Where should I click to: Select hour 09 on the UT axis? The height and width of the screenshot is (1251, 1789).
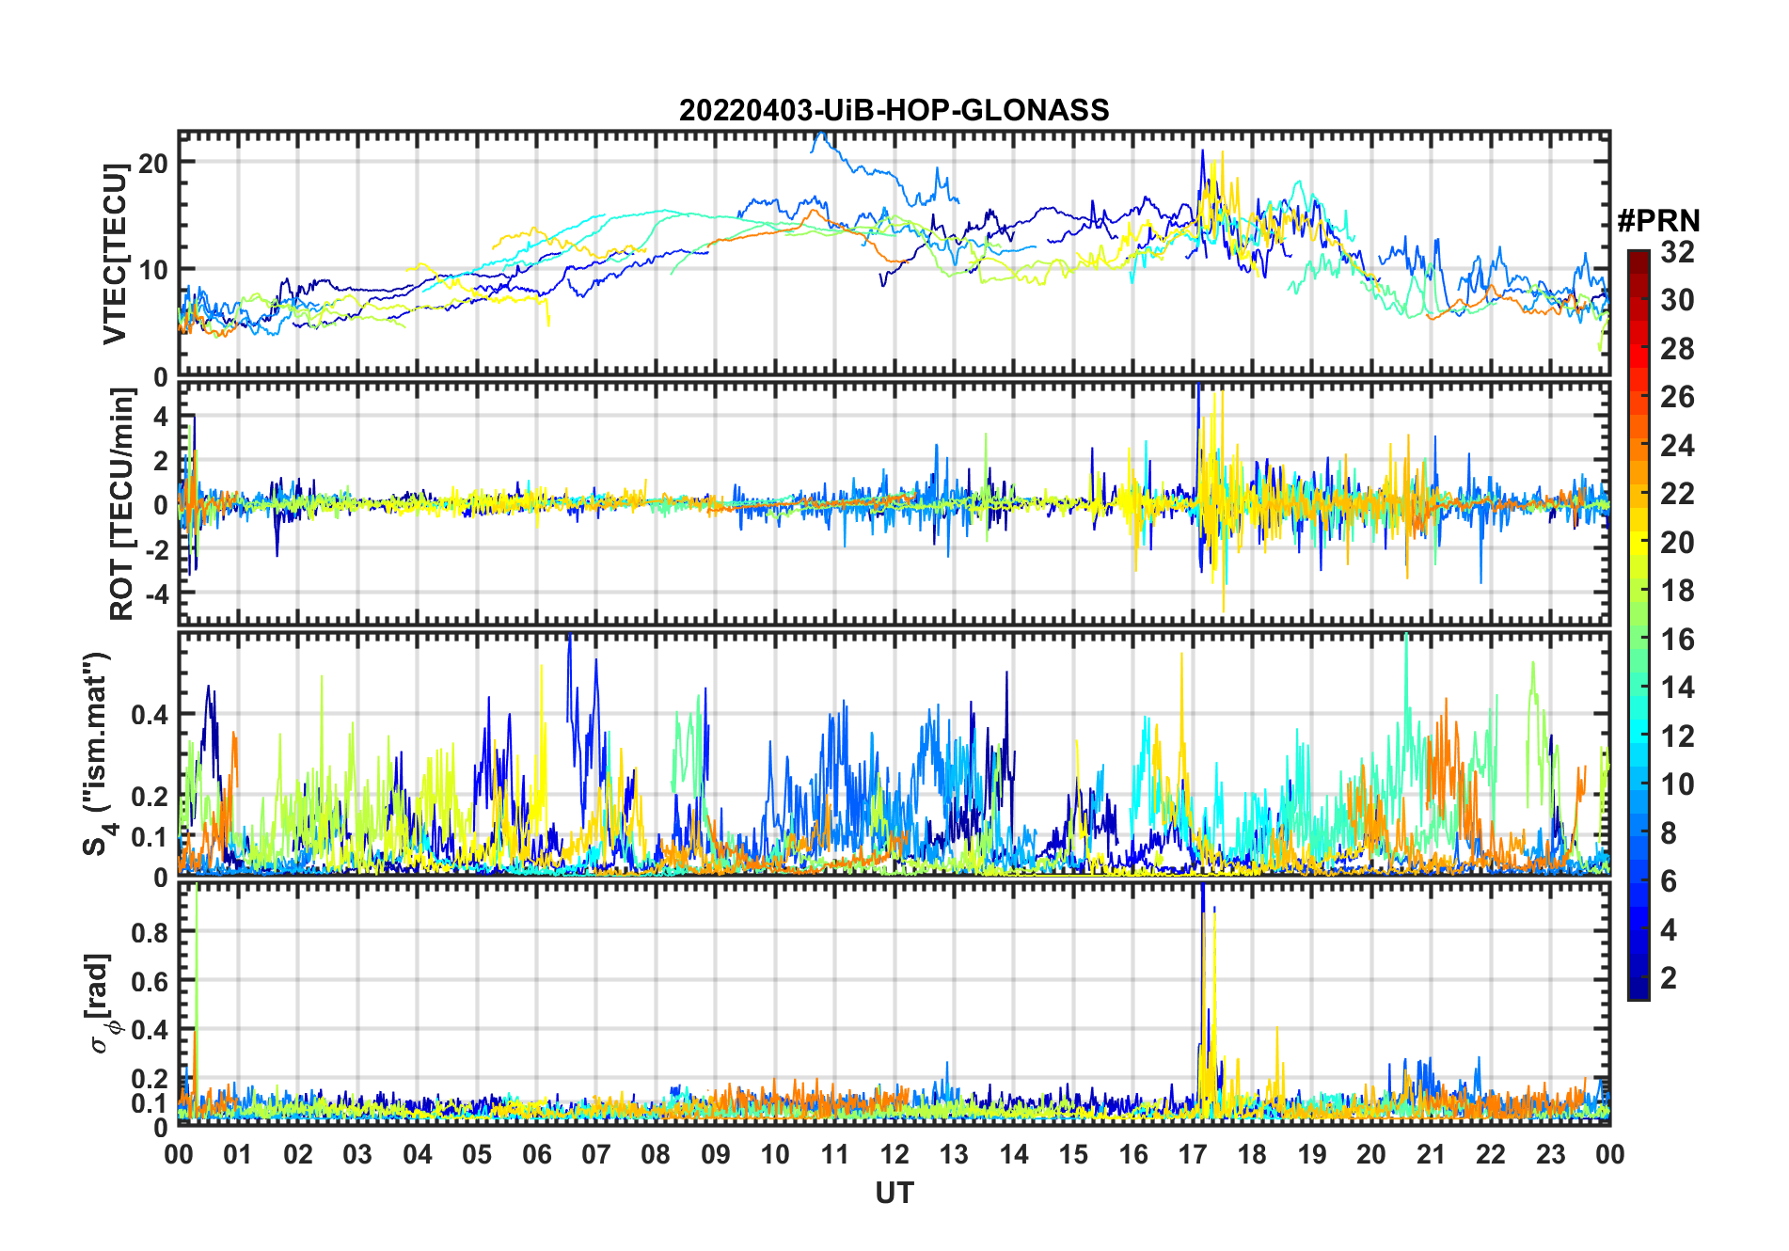[x=716, y=1154]
